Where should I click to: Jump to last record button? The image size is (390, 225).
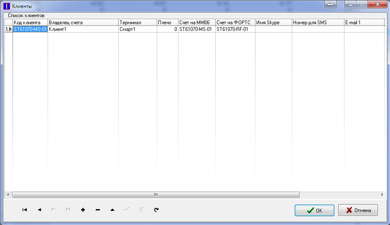pos(68,210)
